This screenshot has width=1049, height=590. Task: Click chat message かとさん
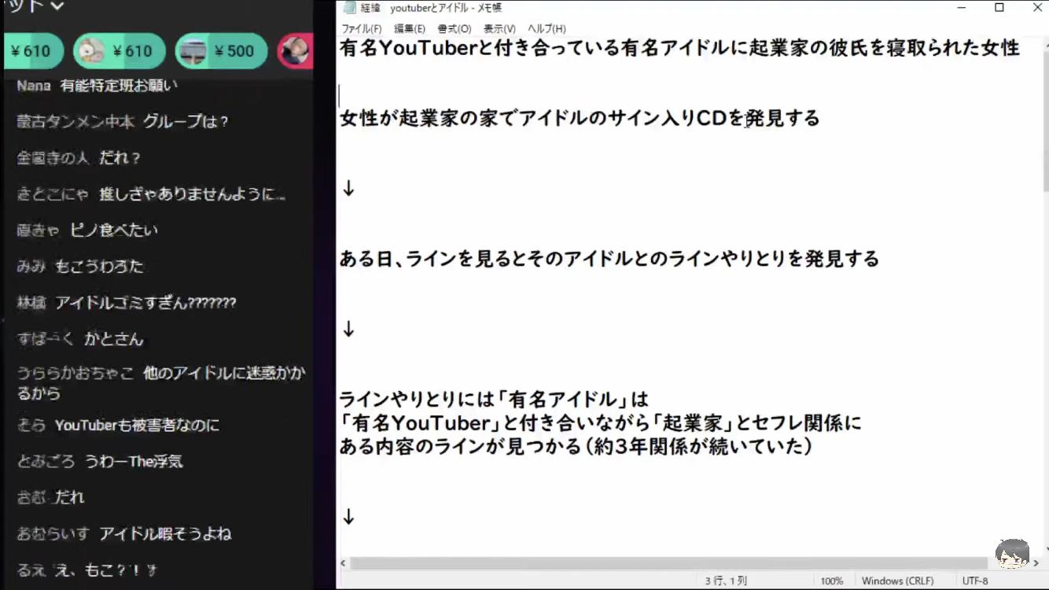point(114,339)
